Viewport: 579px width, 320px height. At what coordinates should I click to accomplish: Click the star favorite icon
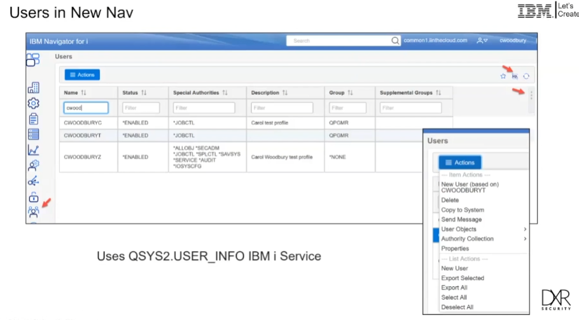(503, 76)
